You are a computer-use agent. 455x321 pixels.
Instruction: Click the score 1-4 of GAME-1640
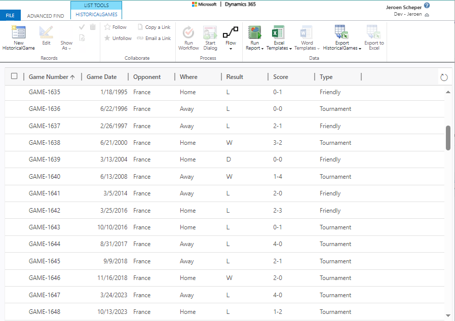(278, 177)
